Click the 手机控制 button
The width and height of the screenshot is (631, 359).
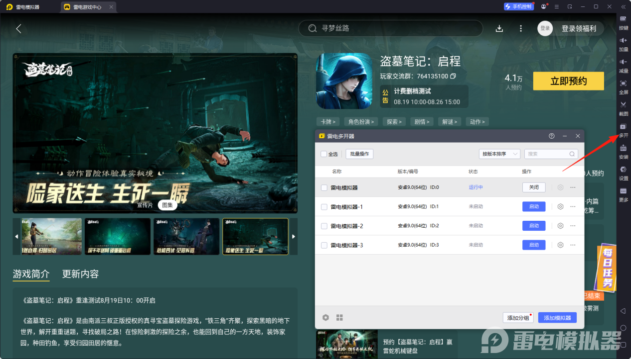pyautogui.click(x=518, y=6)
